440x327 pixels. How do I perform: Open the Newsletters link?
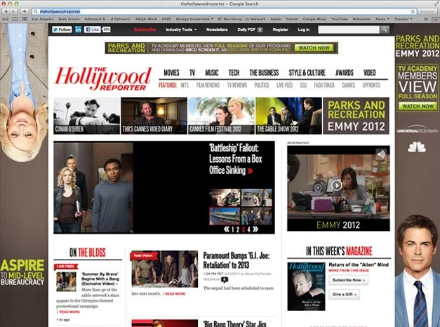click(217, 29)
